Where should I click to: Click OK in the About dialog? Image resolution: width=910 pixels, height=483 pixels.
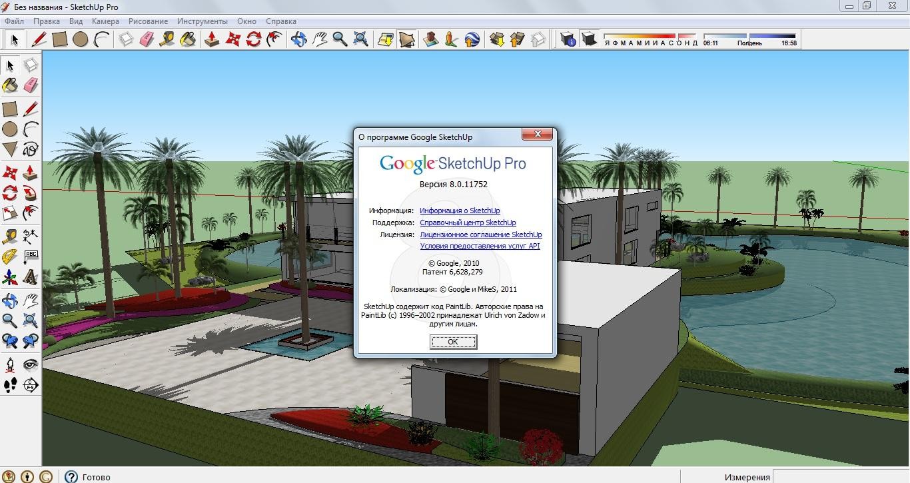pyautogui.click(x=453, y=342)
